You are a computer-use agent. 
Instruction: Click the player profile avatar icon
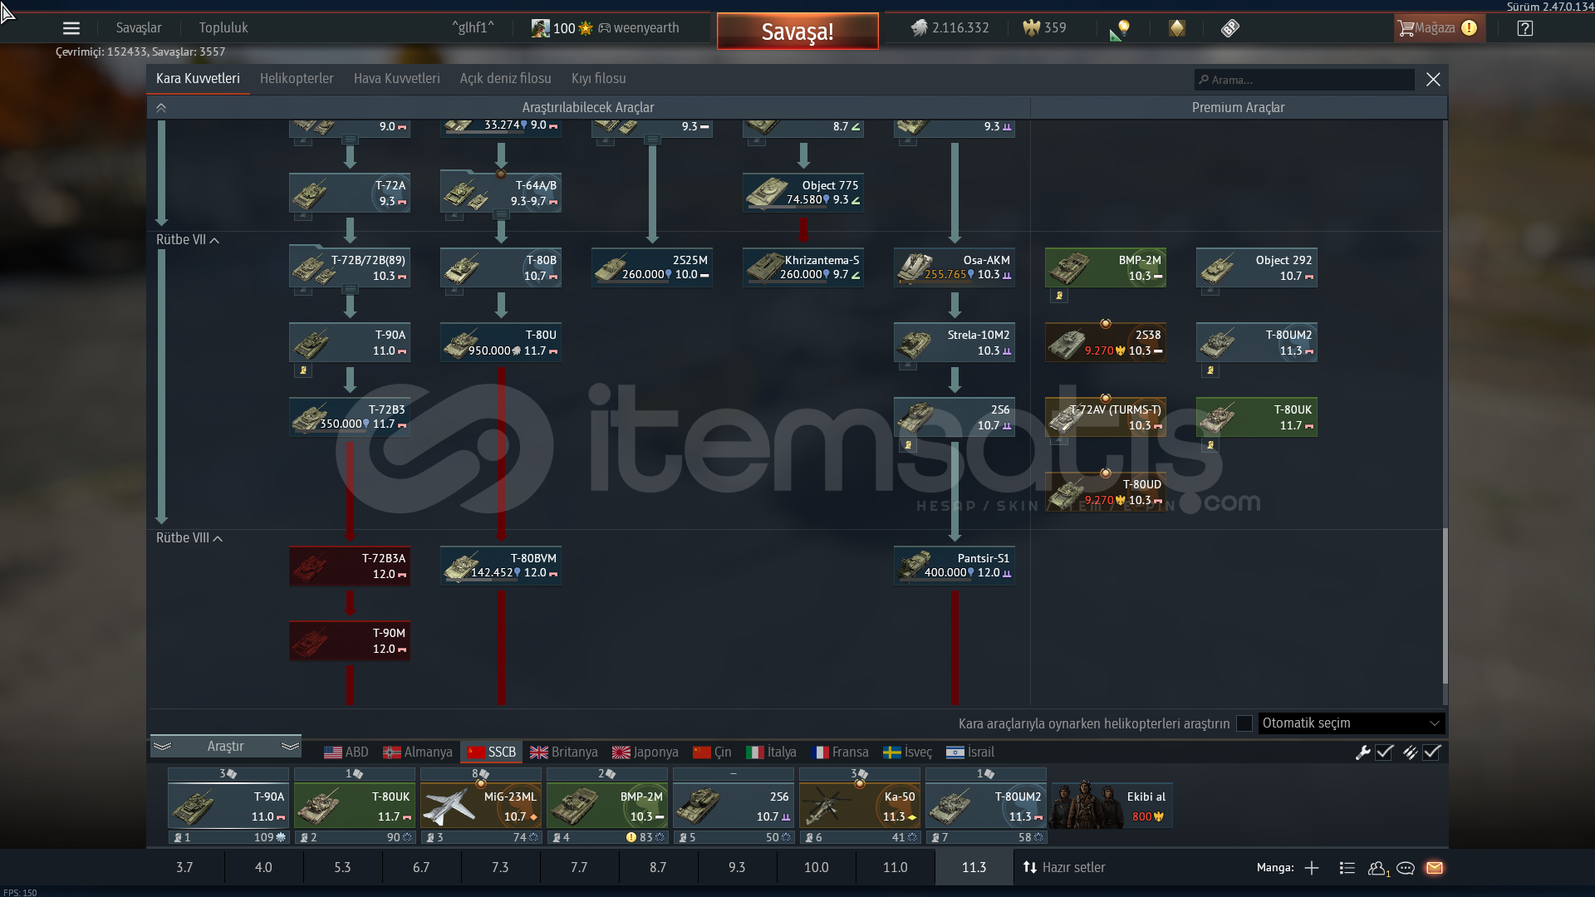click(x=540, y=28)
